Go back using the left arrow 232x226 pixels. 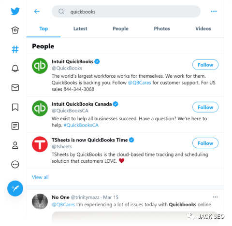pyautogui.click(x=37, y=11)
